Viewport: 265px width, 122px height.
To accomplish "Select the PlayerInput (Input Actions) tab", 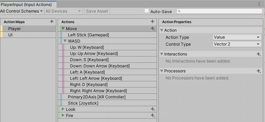I will coord(26,4).
